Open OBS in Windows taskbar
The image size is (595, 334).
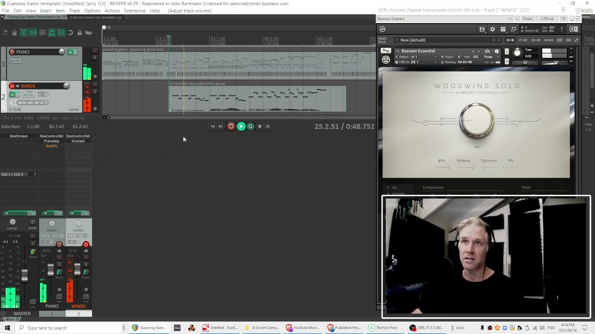[x=427, y=328]
